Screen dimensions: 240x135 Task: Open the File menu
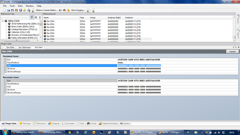pos(5,6)
